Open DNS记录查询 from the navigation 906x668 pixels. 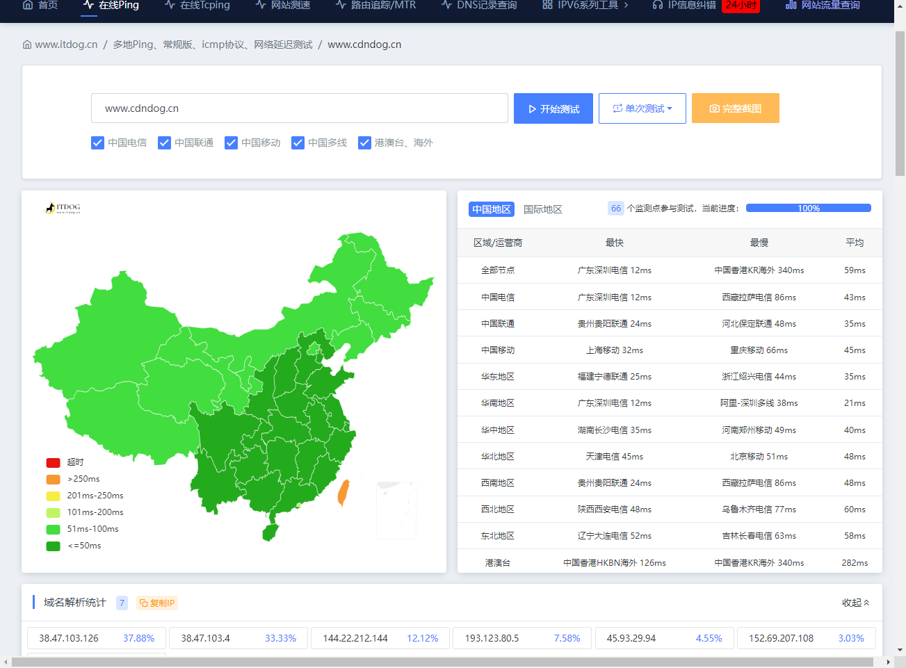pos(479,5)
